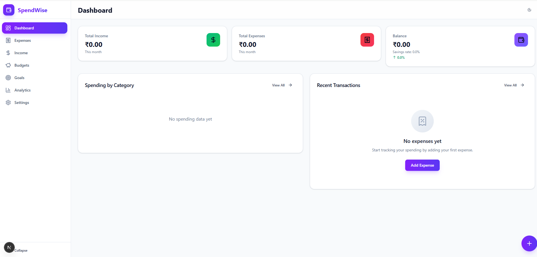Open Income via its dollar sidebar icon
Viewport: 537px width, 257px height.
8,53
